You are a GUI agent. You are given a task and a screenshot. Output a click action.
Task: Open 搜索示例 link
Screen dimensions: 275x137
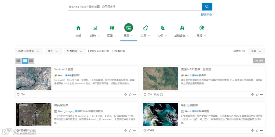click(x=207, y=15)
